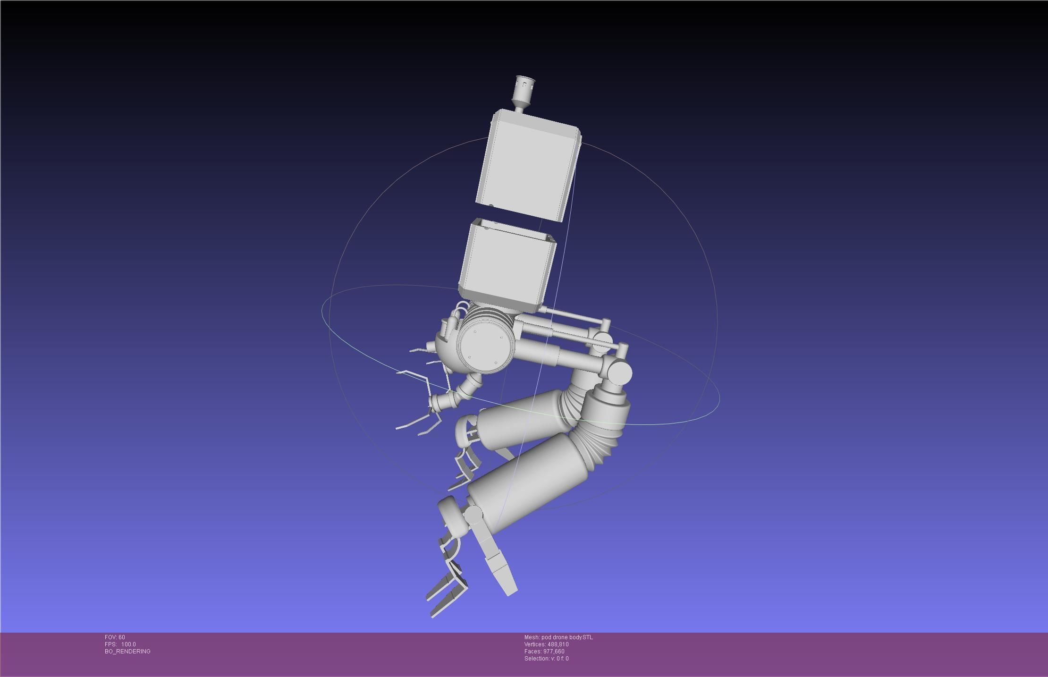The height and width of the screenshot is (677, 1048).
Task: Click the BO_RENDERING label
Action: [127, 652]
